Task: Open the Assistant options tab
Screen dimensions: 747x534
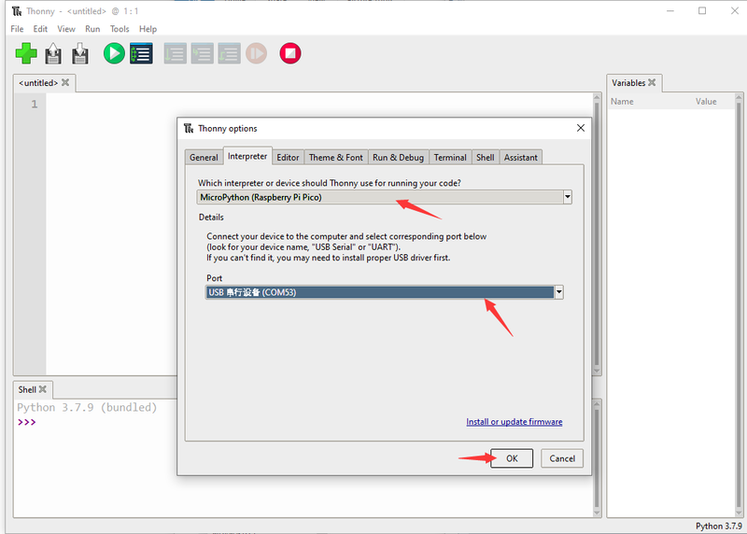Action: point(521,157)
